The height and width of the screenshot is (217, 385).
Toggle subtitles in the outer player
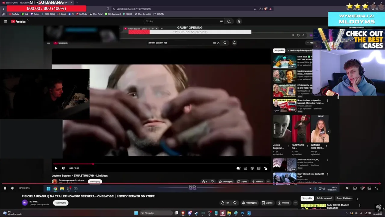click(355, 188)
